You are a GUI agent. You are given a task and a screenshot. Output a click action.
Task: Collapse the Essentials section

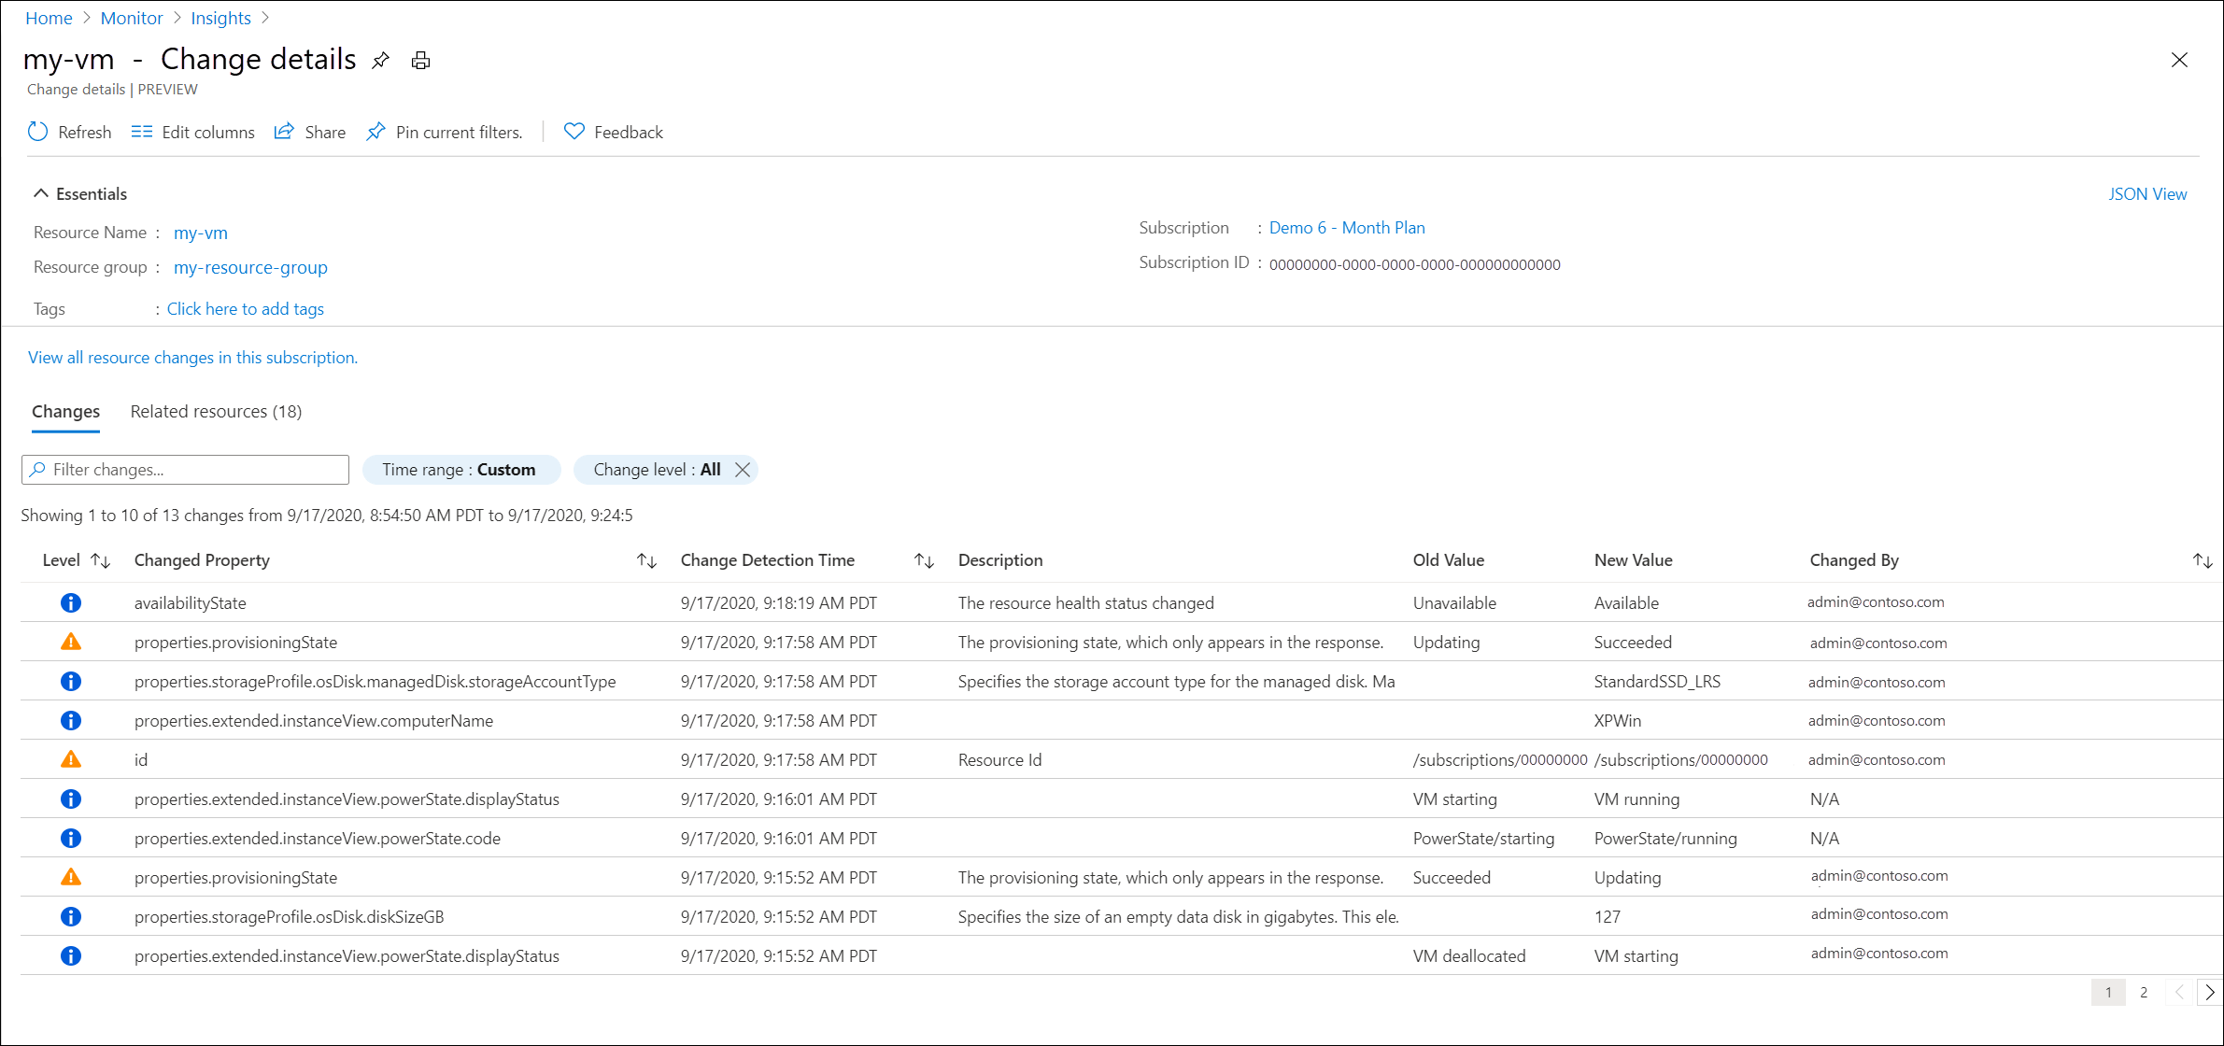coord(41,193)
